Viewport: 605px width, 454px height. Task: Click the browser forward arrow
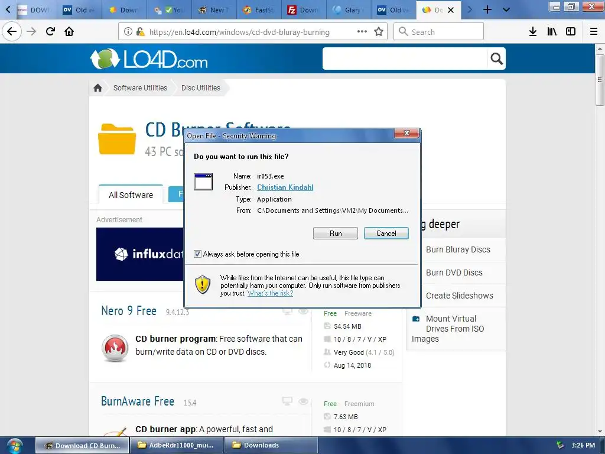point(32,31)
